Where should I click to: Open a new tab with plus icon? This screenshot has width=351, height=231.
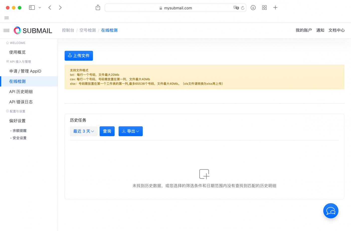coord(275,8)
